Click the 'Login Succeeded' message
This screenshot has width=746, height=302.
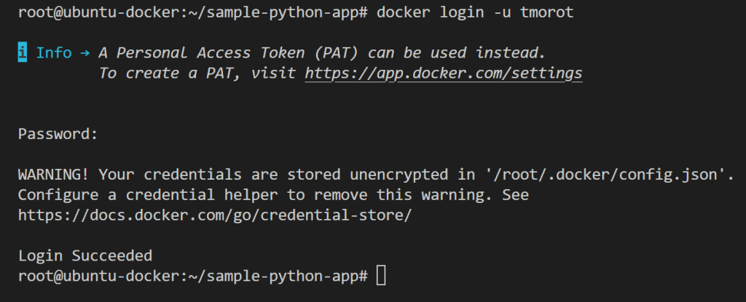pyautogui.click(x=85, y=255)
